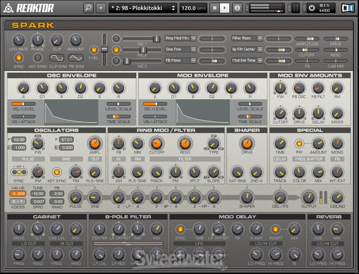
Task: Toggle the LFO KEY SYNC button
Action: [x=38, y=58]
